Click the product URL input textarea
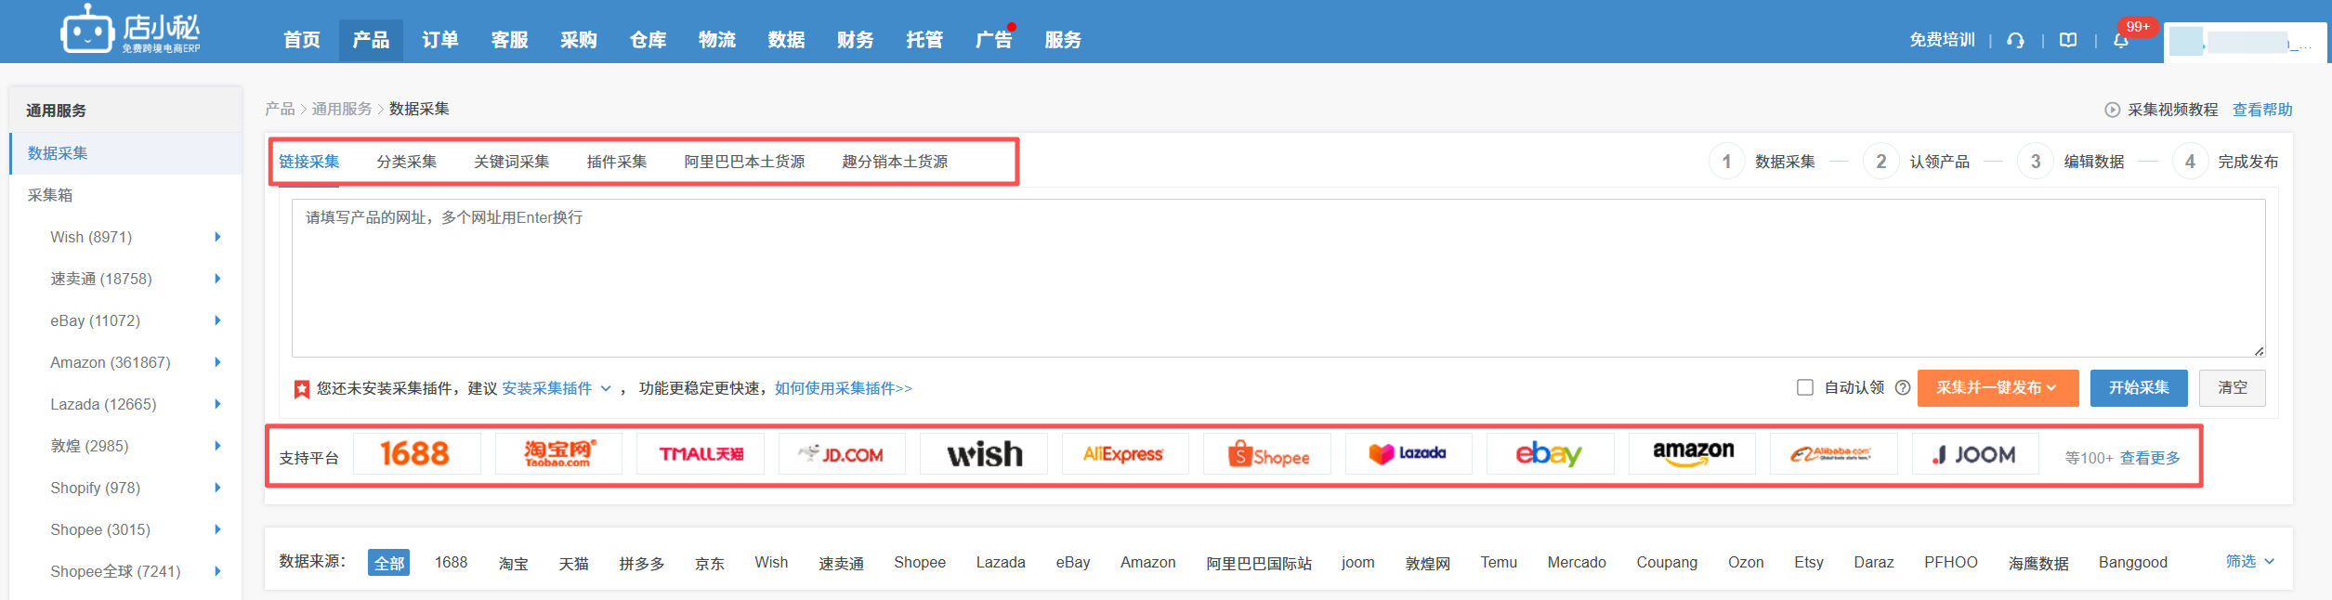This screenshot has height=600, width=2332. click(x=1278, y=278)
